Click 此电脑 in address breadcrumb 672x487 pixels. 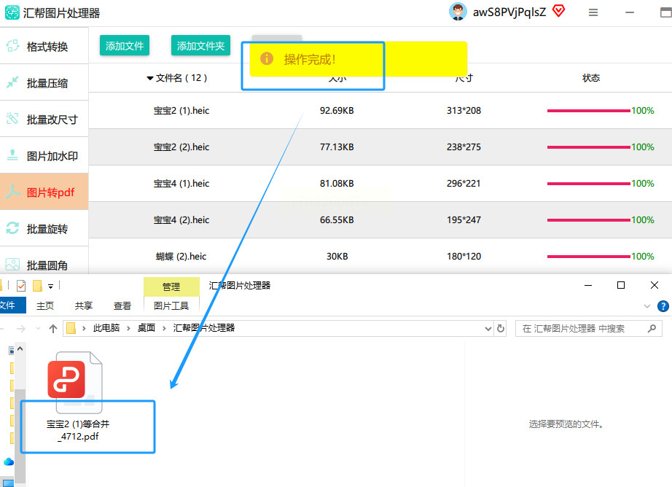click(106, 328)
